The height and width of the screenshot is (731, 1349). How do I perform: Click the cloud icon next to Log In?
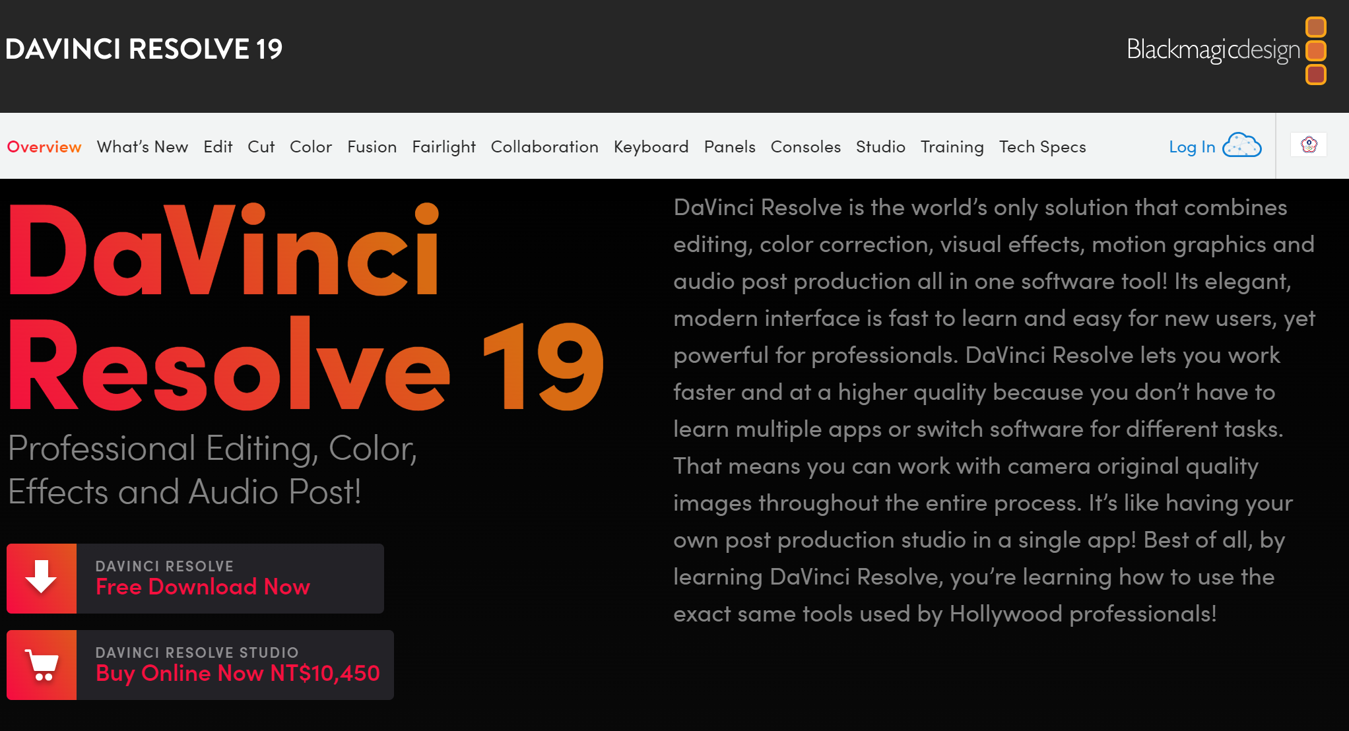[x=1241, y=146]
